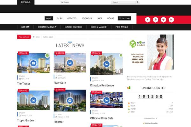Click camera icon on The Tresor image
The height and width of the screenshot is (127, 191).
(33, 63)
